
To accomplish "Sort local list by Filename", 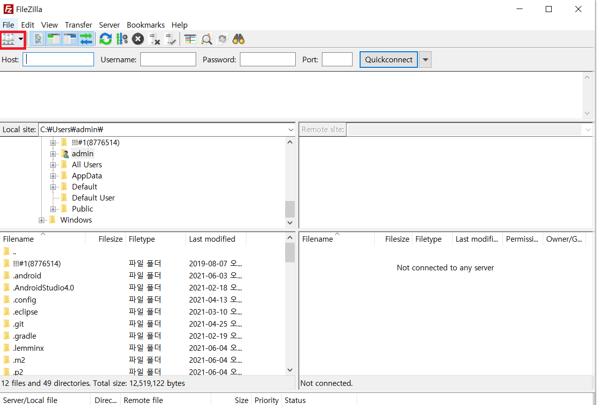I will coord(43,239).
